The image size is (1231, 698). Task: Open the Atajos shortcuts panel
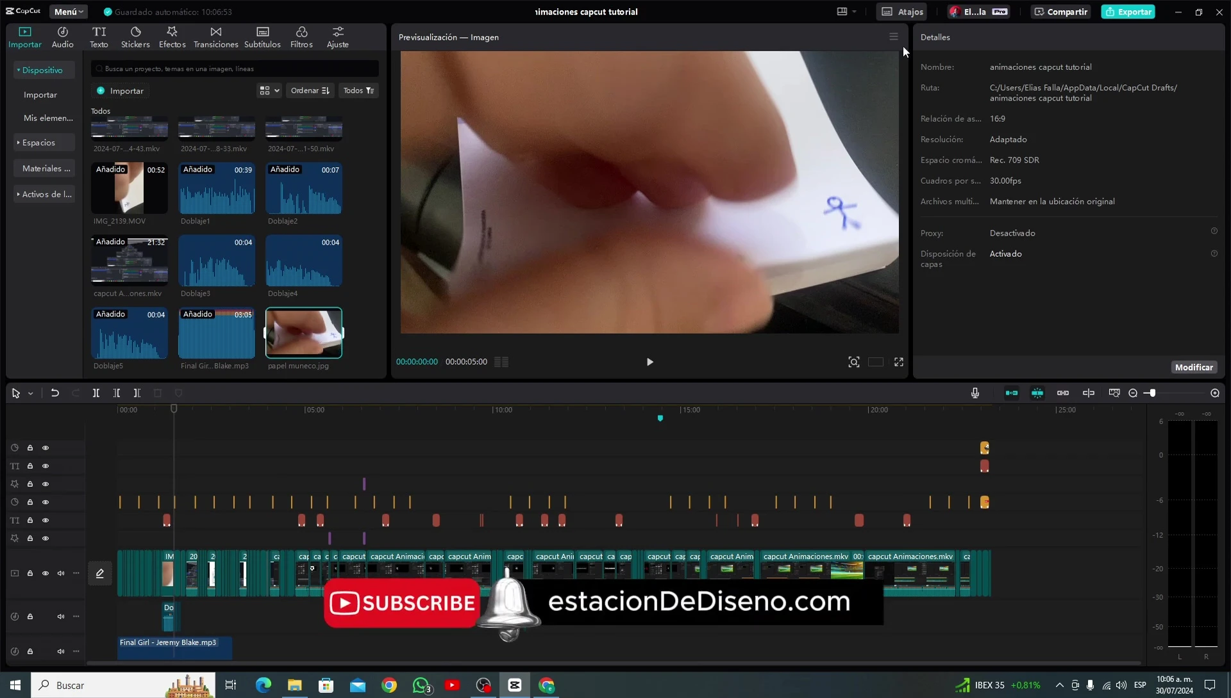tap(902, 12)
